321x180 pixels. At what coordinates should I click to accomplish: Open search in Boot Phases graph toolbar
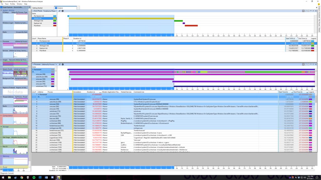coord(60,11)
